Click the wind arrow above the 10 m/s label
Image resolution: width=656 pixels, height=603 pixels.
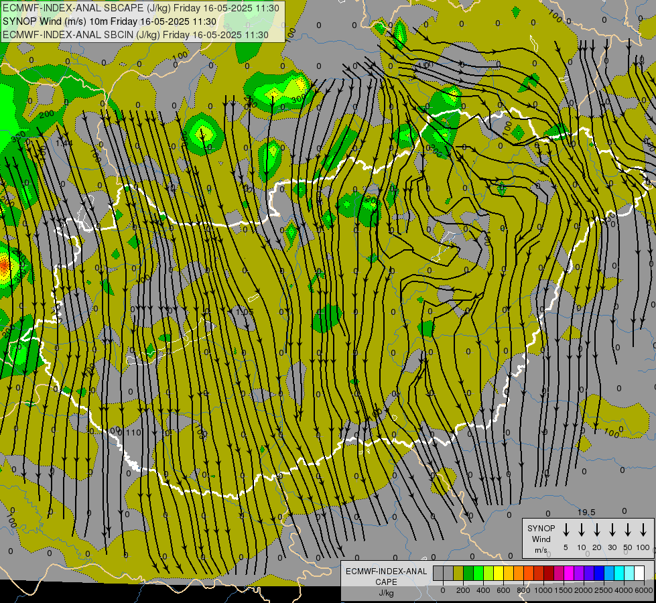[x=581, y=530]
